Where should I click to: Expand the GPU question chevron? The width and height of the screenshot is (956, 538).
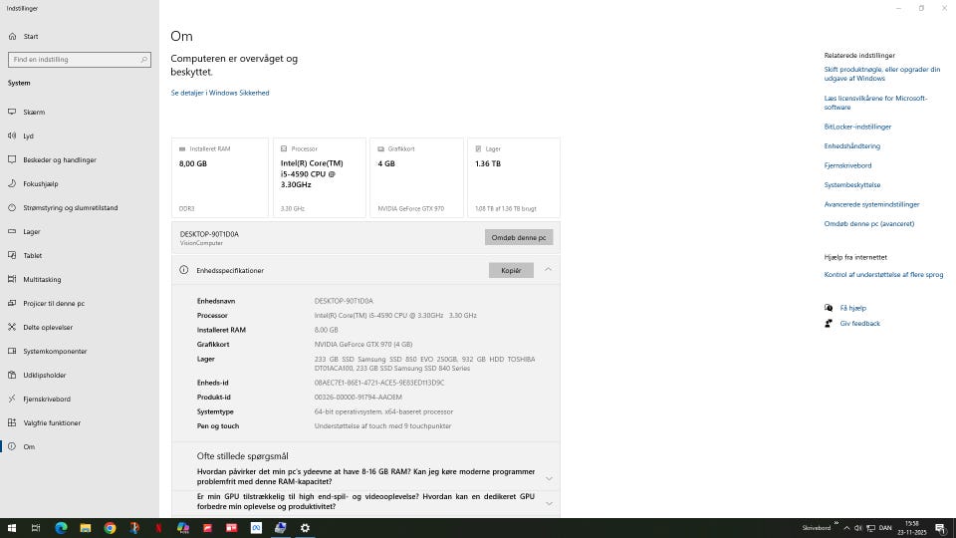click(x=549, y=504)
